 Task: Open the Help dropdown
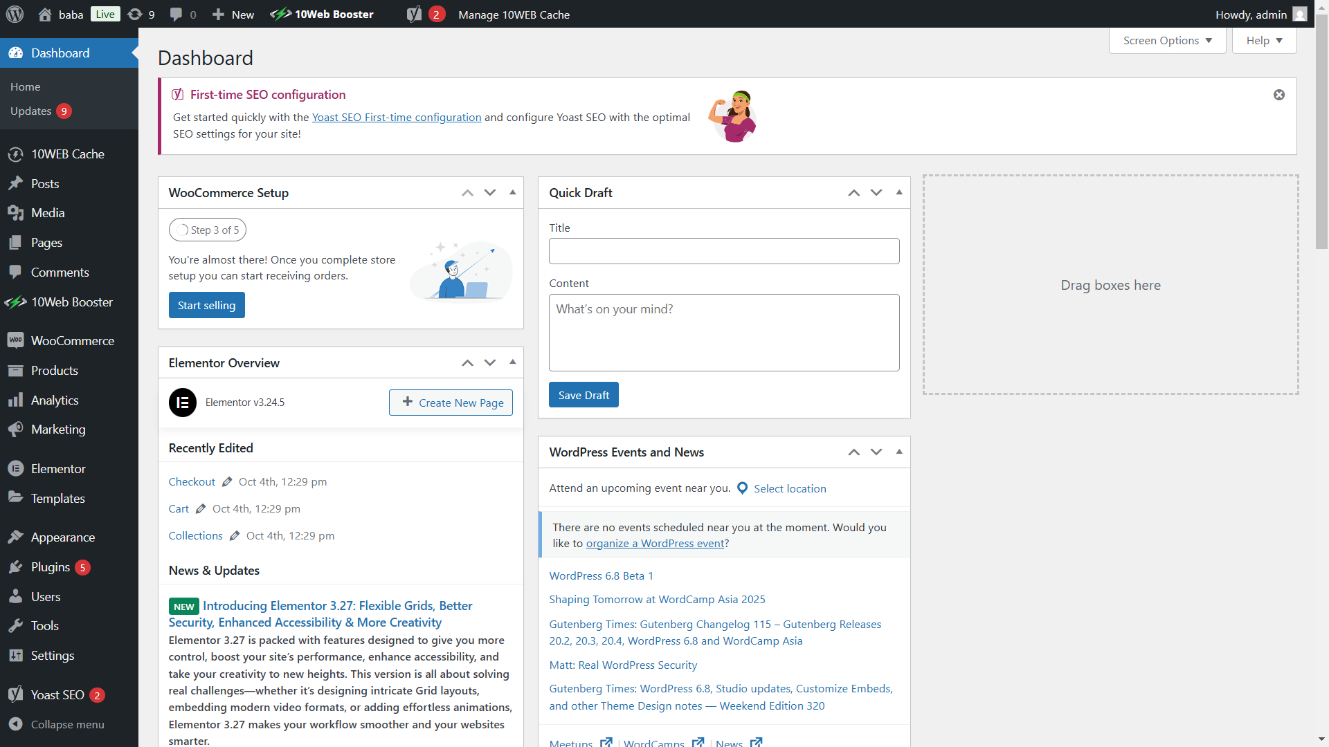coord(1263,40)
